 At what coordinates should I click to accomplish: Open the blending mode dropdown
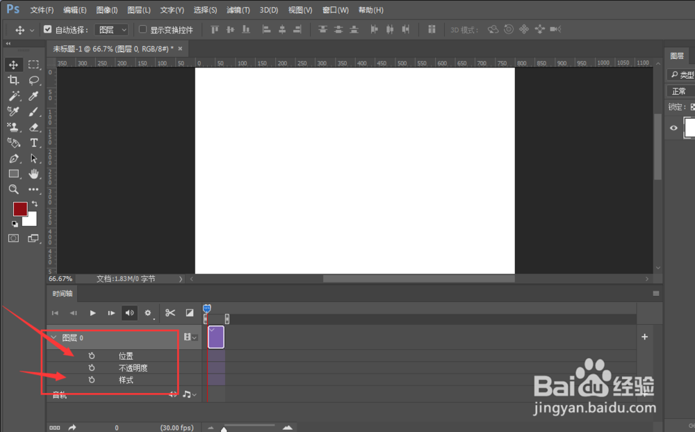pos(680,91)
